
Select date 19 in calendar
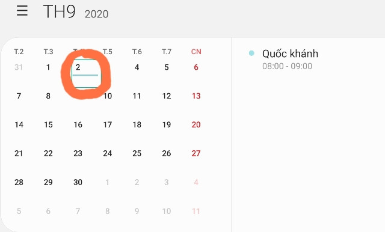click(167, 124)
